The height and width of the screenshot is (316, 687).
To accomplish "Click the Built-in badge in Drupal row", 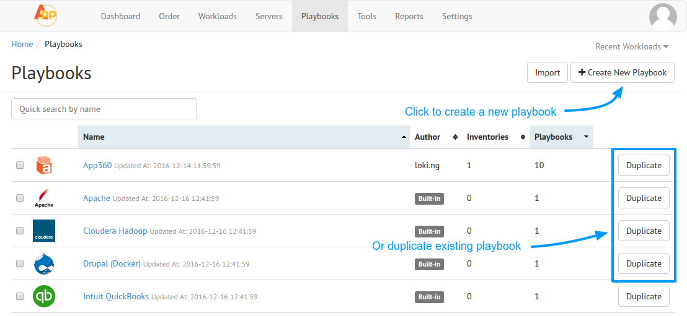I will pos(429,264).
